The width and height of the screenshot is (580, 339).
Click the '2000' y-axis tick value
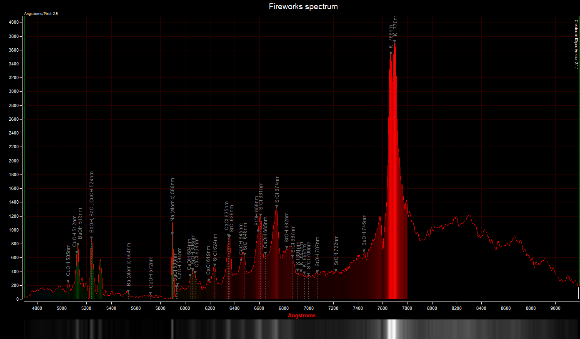pyautogui.click(x=13, y=161)
